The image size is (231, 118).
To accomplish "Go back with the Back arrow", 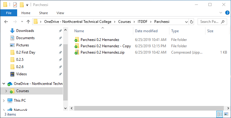I will point(6,22).
